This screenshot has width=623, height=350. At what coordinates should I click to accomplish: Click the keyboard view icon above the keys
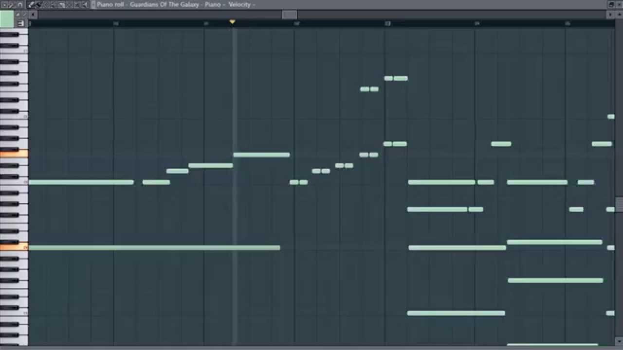pos(20,23)
